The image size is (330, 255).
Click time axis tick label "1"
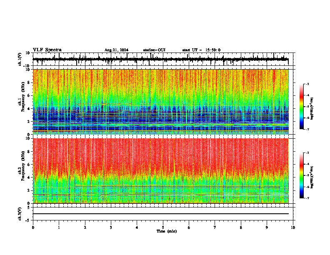pyautogui.click(x=59, y=227)
